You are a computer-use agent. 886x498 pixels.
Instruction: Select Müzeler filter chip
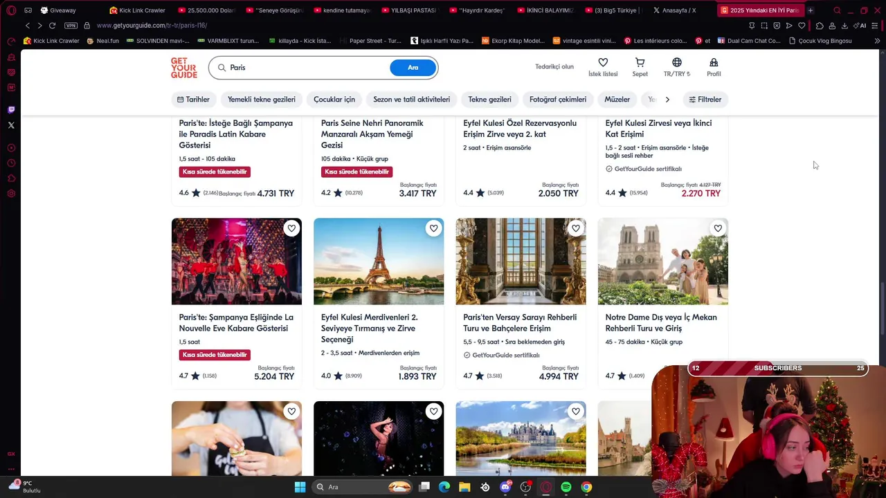click(x=617, y=100)
